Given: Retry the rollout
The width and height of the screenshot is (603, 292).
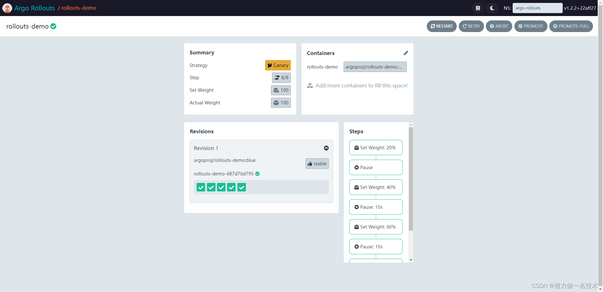Looking at the screenshot, I should point(471,26).
